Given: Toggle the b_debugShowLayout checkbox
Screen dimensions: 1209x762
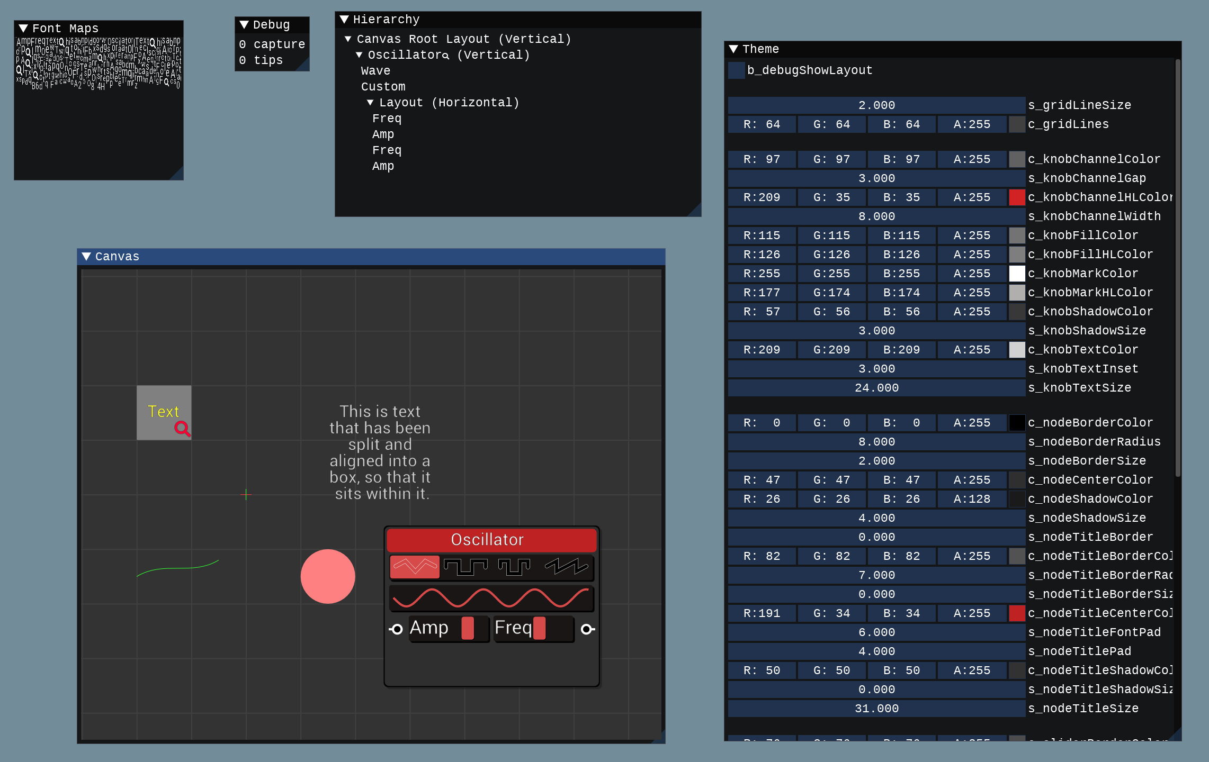Looking at the screenshot, I should (737, 70).
